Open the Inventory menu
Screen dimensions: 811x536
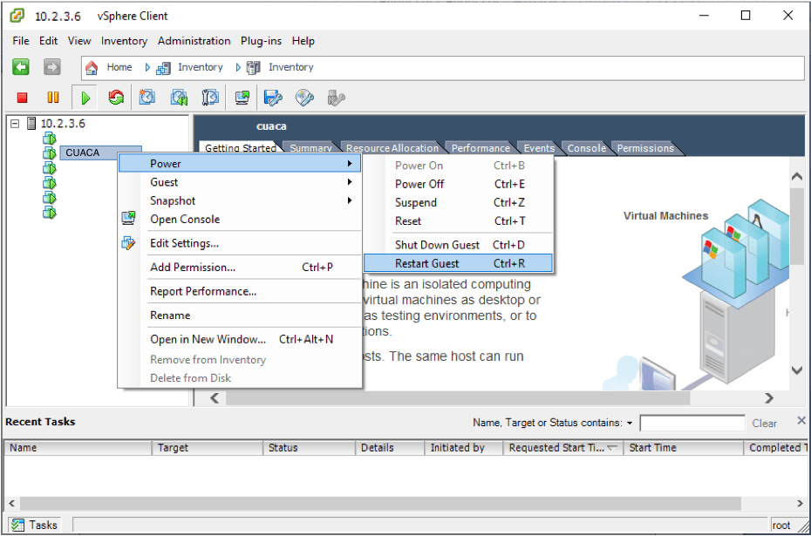tap(124, 41)
